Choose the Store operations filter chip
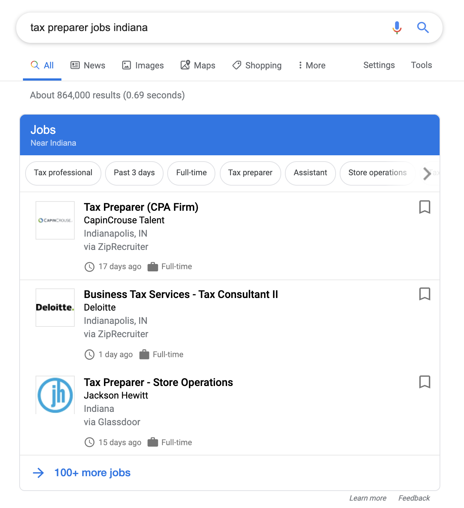Screen dimensions: 464x508 click(377, 173)
